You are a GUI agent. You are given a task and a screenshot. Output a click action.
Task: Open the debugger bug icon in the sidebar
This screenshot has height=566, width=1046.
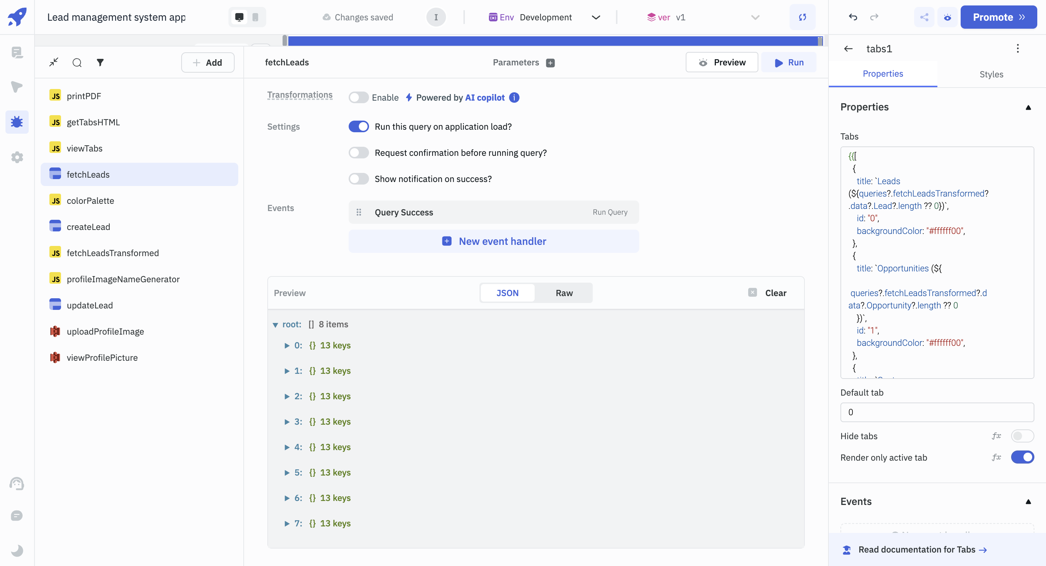coord(17,122)
